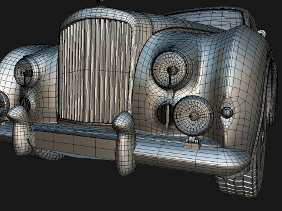The height and width of the screenshot is (211, 282).
Task: Pick the small round indicator lamp on the right fender
Action: tap(227, 113)
